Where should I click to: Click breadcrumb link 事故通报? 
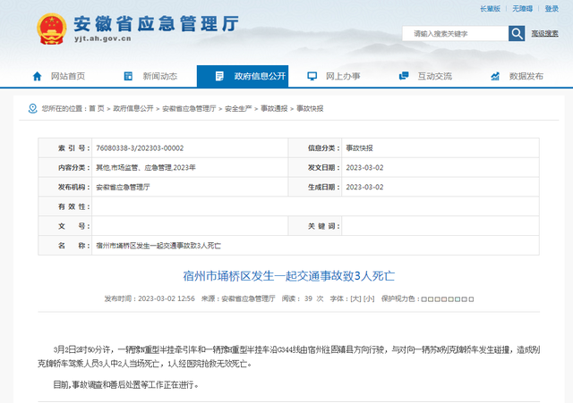click(274, 108)
